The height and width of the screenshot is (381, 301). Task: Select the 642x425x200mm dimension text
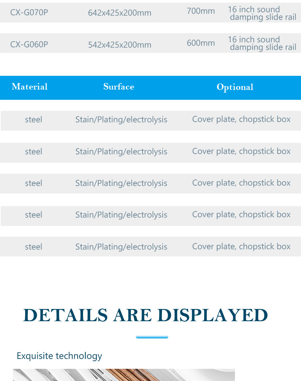coord(120,13)
